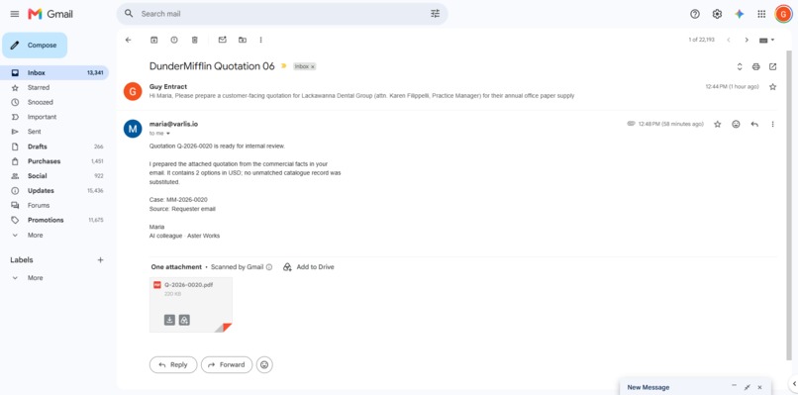Download the Q-2026-0020.pdf attachment

(x=169, y=320)
